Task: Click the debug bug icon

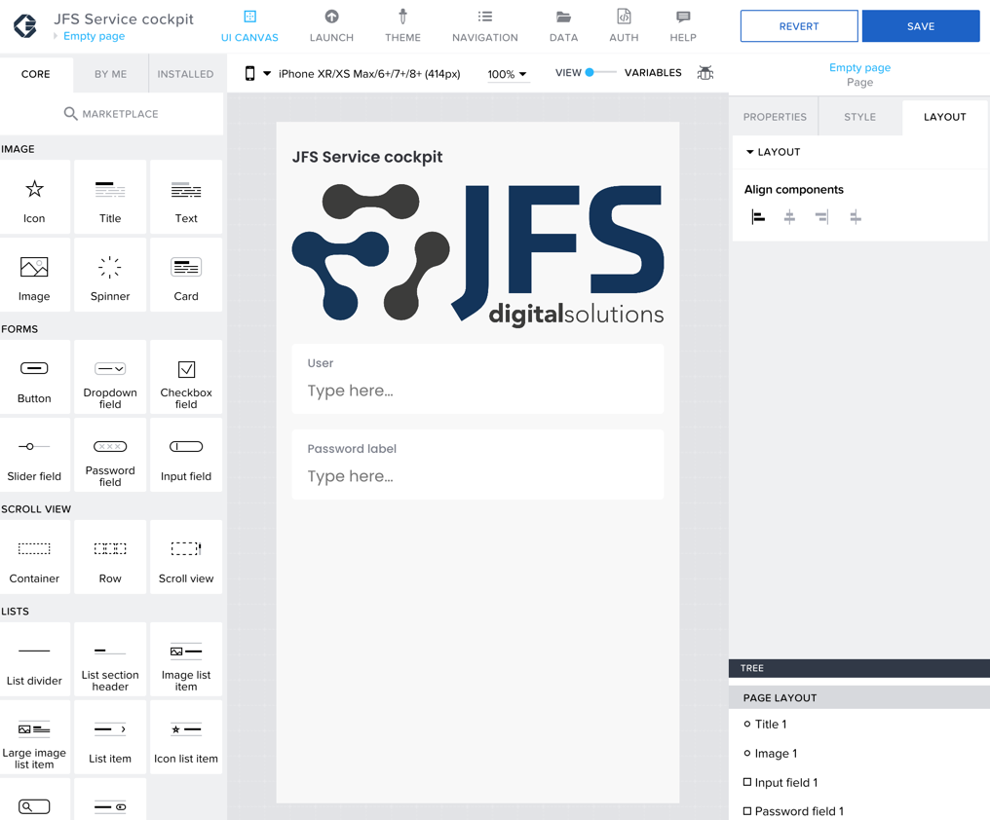Action: pyautogui.click(x=704, y=73)
